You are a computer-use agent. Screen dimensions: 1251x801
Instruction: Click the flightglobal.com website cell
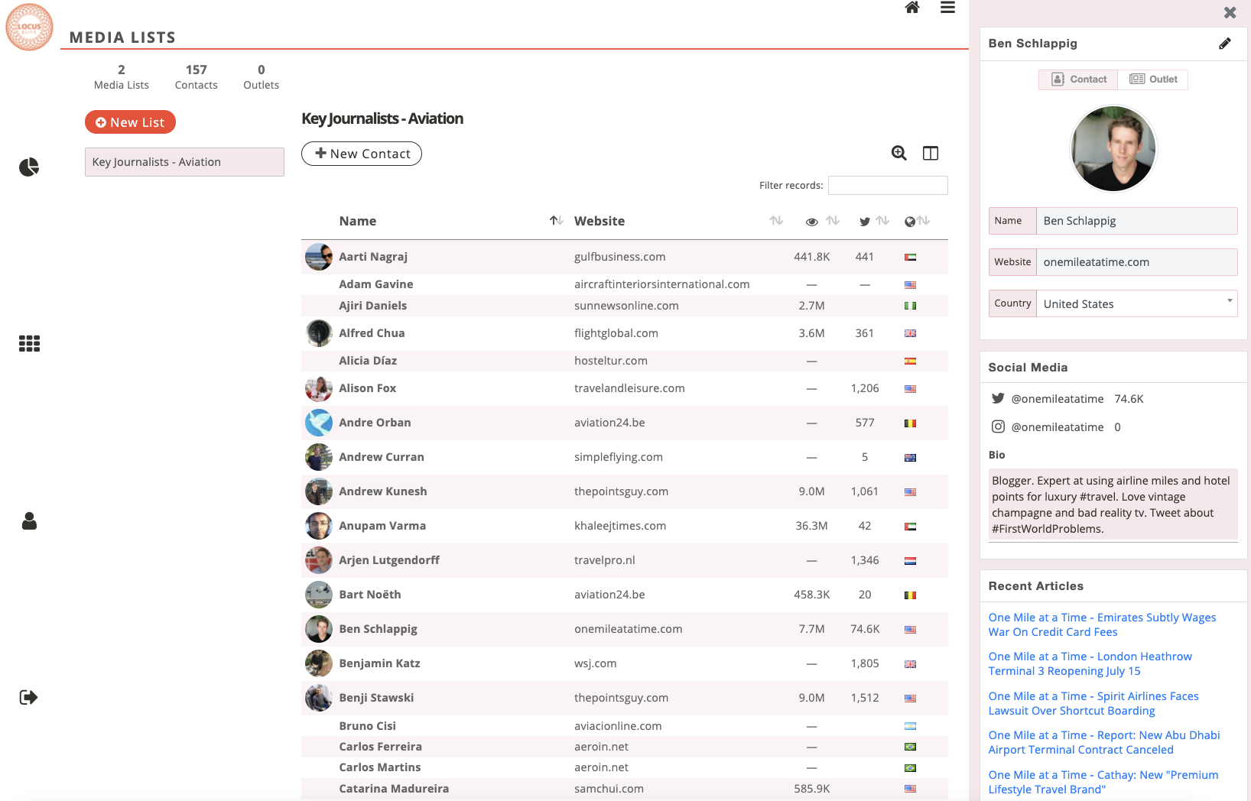[616, 333]
